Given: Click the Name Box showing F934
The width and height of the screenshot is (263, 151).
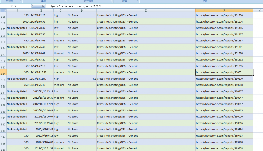Looking at the screenshot, I should tap(14, 6).
